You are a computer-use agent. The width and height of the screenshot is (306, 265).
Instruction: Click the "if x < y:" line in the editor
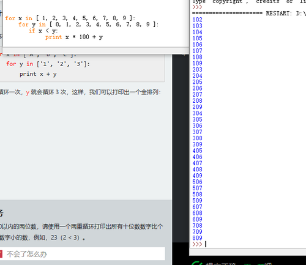tap(43, 31)
